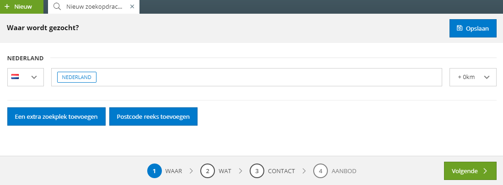The width and height of the screenshot is (503, 185).
Task: Open the country selector dropdown arrow
Action: click(34, 77)
